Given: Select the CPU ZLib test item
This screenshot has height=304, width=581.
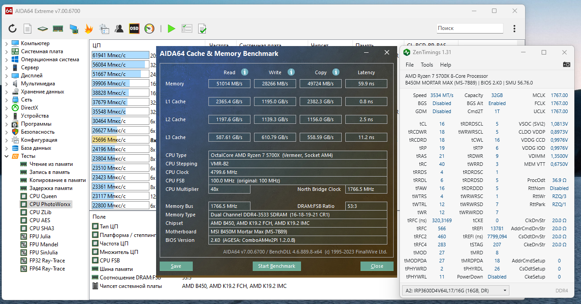Looking at the screenshot, I should click(40, 212).
